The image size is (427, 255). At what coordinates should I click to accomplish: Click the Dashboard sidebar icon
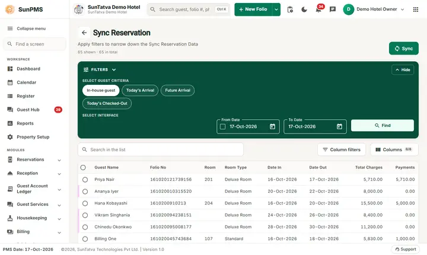[10, 69]
